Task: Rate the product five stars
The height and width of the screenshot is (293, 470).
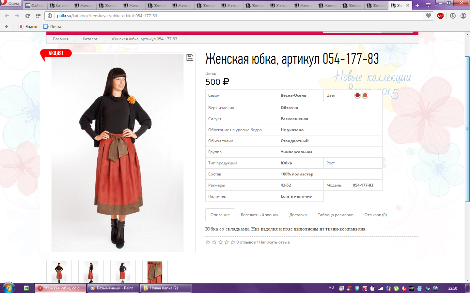Action: coord(233,242)
